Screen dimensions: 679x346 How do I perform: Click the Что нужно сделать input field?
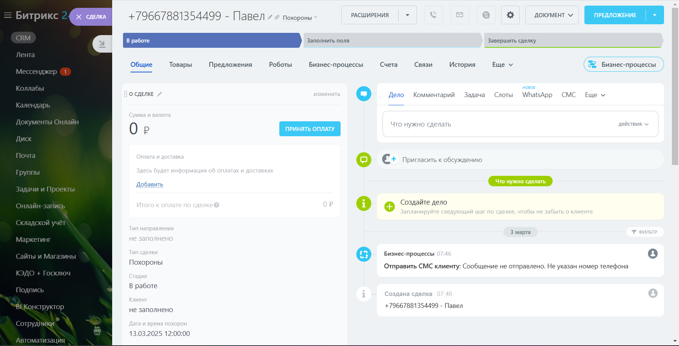tap(497, 124)
